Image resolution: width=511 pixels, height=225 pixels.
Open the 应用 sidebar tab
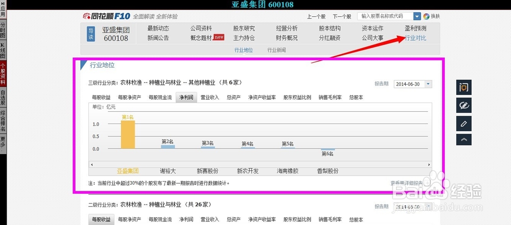(x=3, y=9)
